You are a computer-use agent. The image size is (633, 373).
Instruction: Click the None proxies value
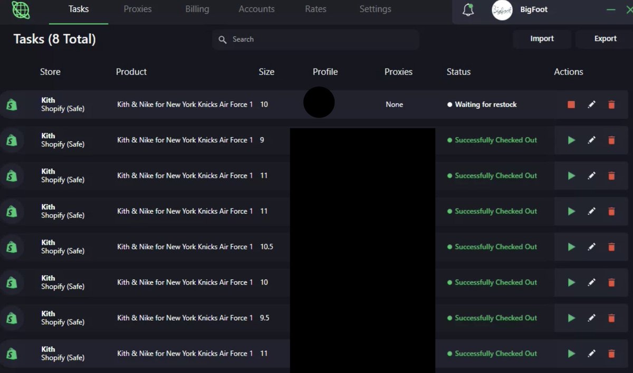394,104
